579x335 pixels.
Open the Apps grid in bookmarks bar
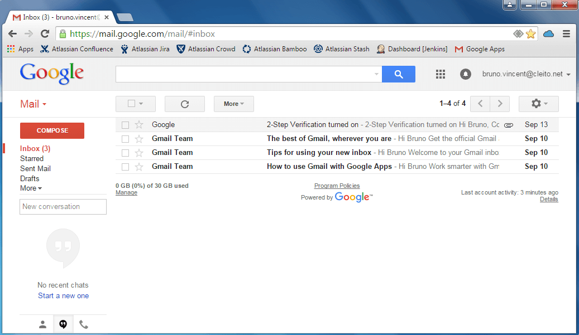(20, 49)
